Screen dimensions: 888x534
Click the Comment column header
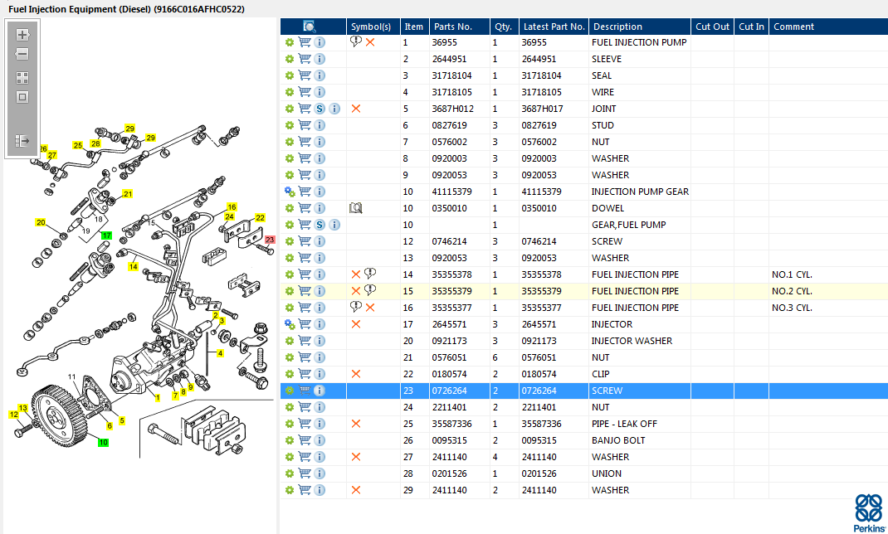pos(828,27)
